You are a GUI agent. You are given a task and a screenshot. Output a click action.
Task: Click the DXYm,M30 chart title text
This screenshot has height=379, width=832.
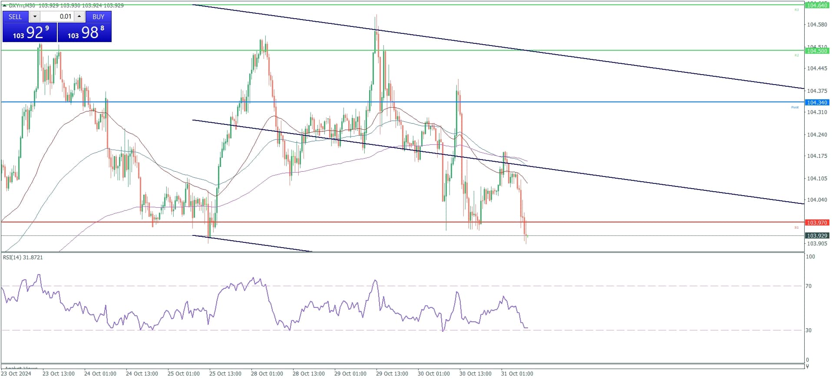[22, 5]
